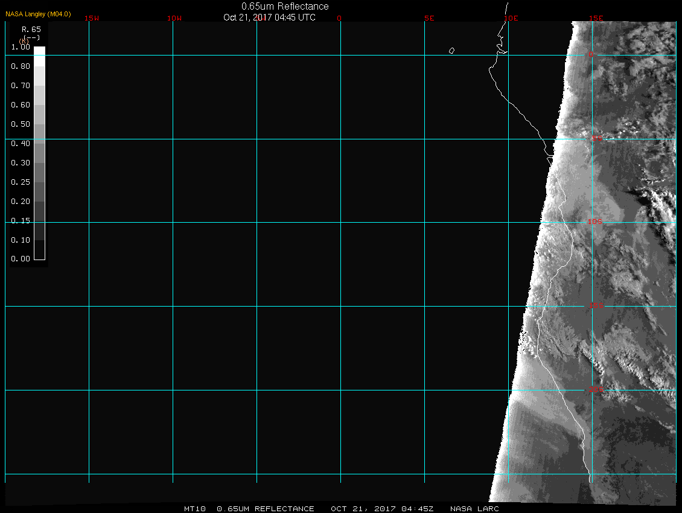This screenshot has width=682, height=513.
Task: Click the R.65 legend header above the color bar
Action: [x=30, y=29]
